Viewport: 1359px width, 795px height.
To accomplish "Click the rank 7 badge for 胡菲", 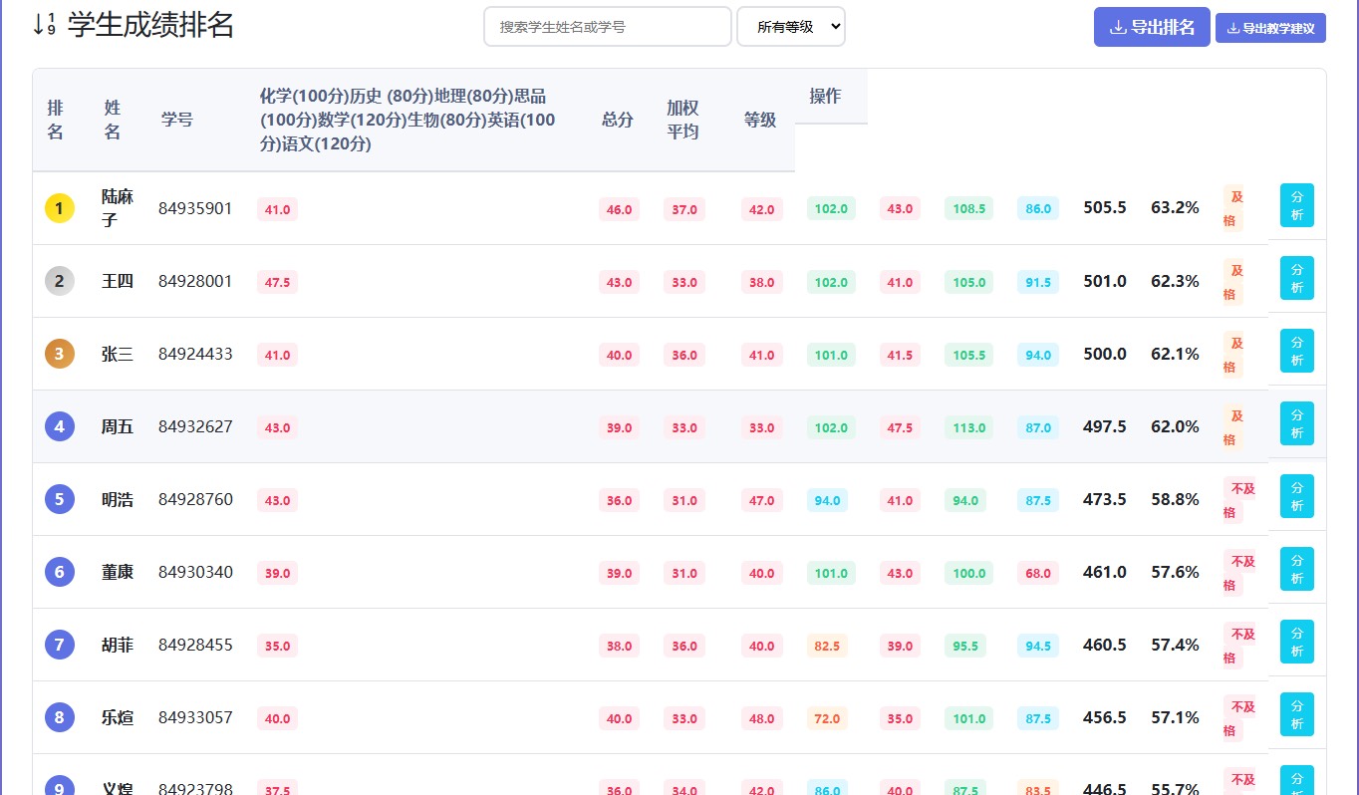I will pyautogui.click(x=60, y=645).
